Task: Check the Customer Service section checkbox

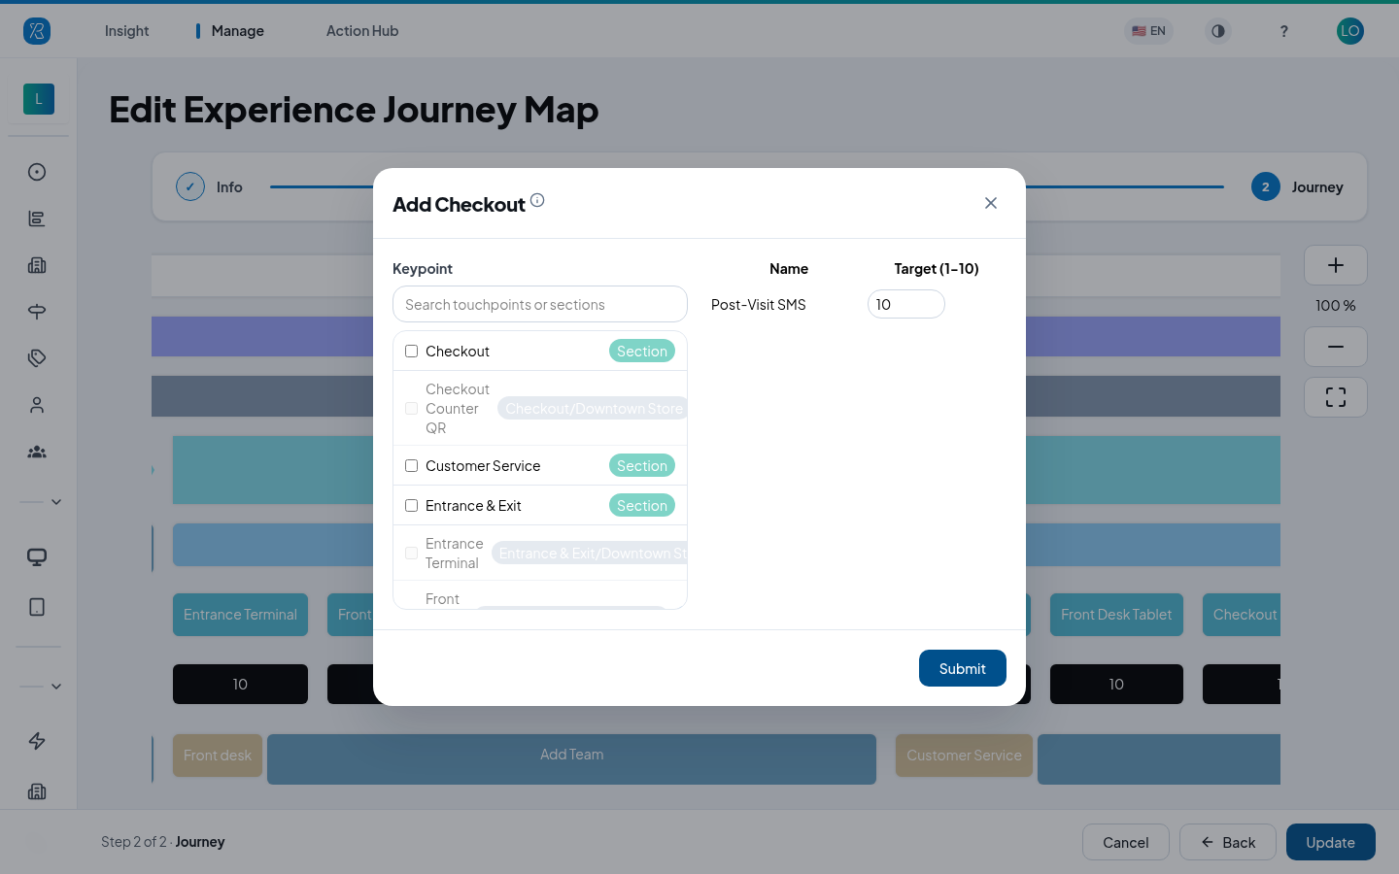Action: [x=412, y=466]
